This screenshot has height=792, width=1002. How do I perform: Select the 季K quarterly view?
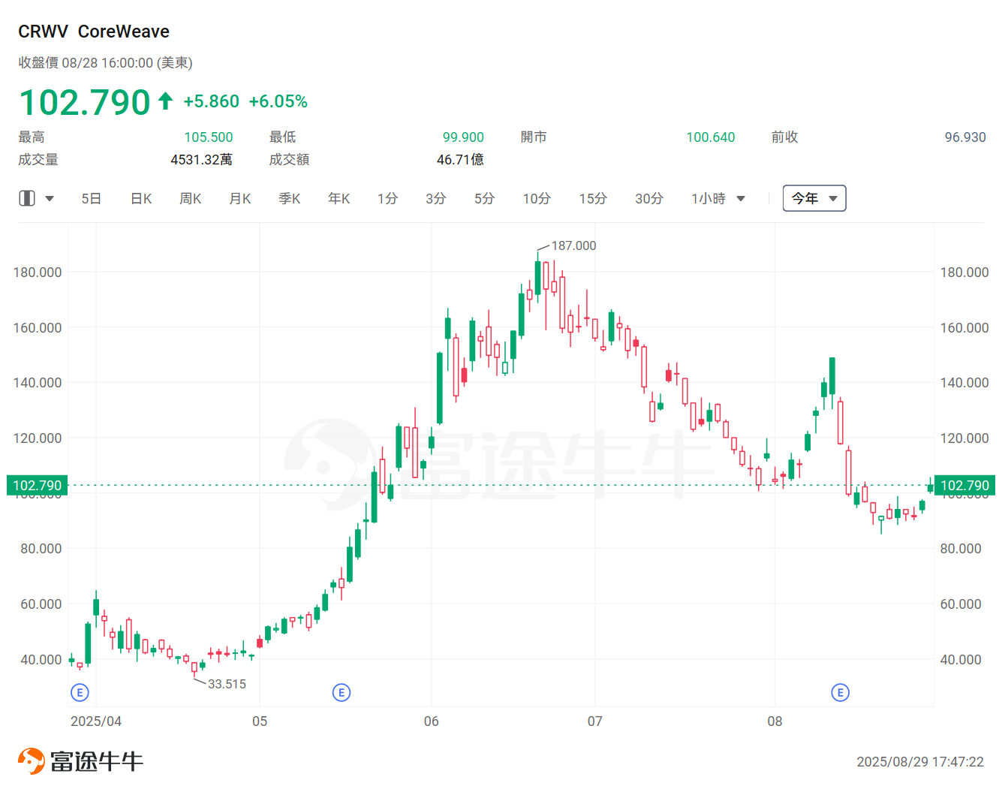289,198
